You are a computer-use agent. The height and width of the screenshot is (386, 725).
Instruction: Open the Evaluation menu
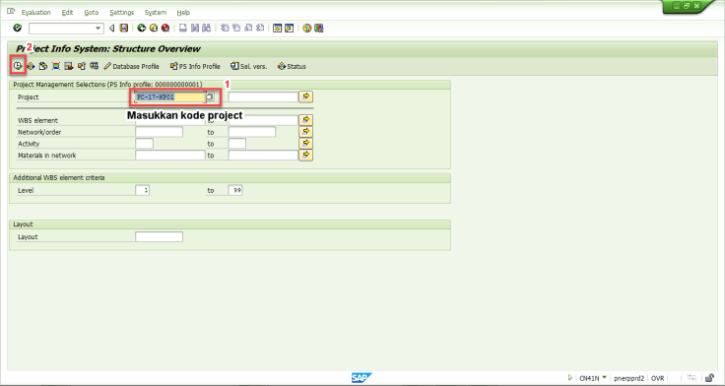pos(36,13)
